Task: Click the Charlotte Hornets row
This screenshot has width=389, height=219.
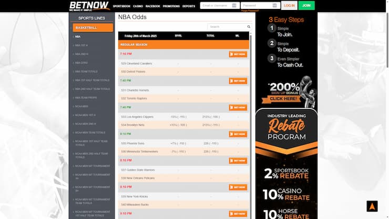Action: pyautogui.click(x=183, y=90)
